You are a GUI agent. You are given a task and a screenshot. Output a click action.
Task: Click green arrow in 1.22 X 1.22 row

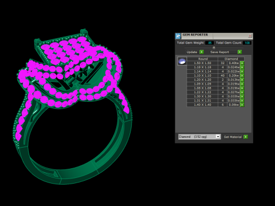pyautogui.click(x=242, y=92)
